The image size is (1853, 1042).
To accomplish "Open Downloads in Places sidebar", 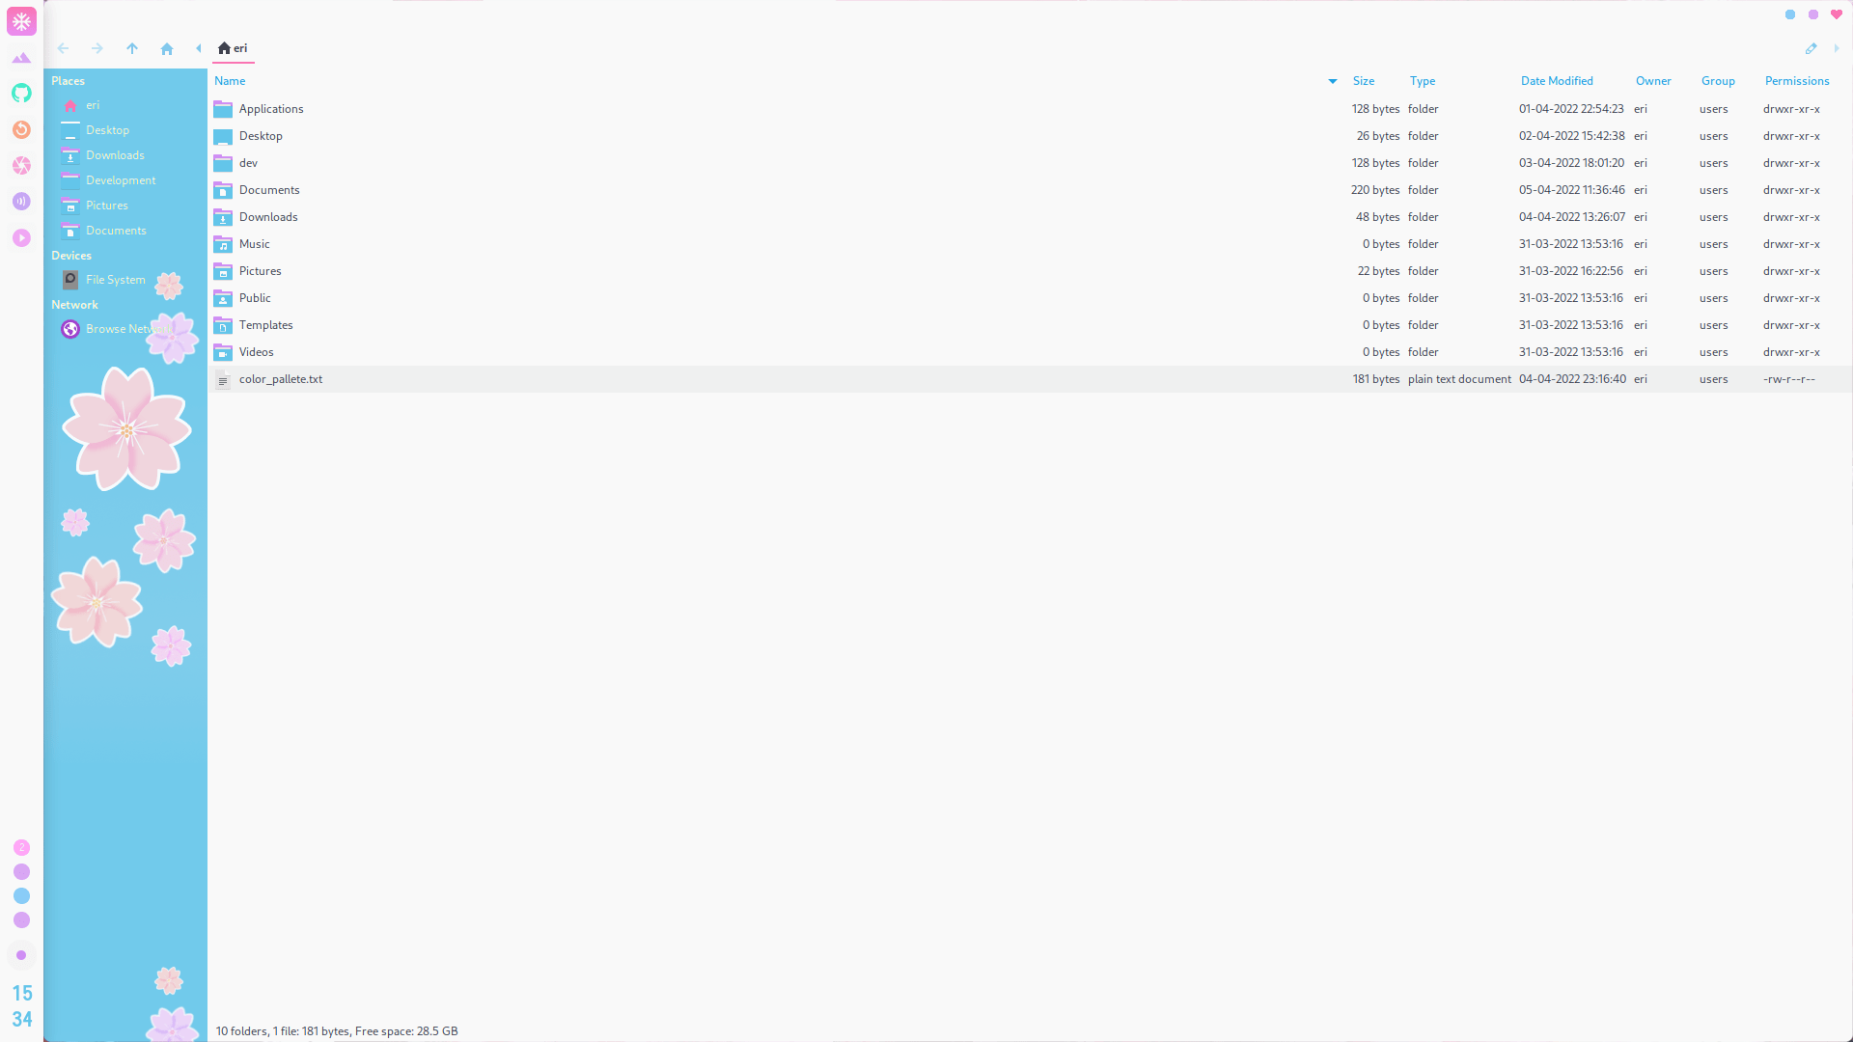I will pos(115,155).
